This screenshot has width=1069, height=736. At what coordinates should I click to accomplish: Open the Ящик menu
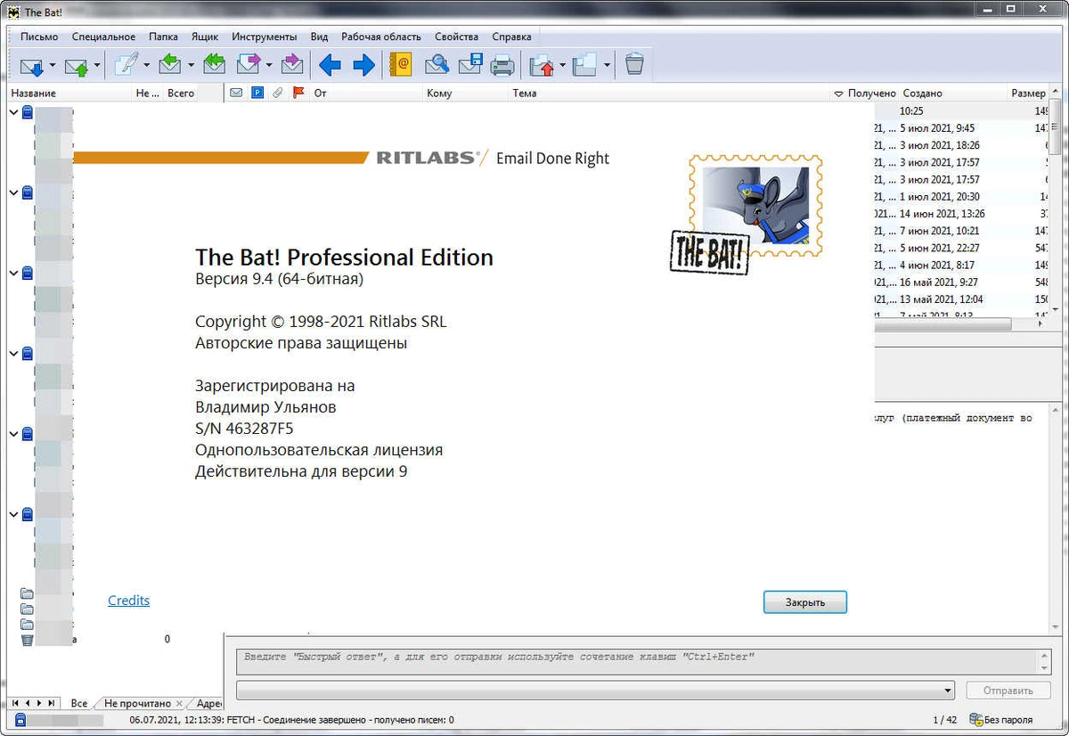point(205,37)
